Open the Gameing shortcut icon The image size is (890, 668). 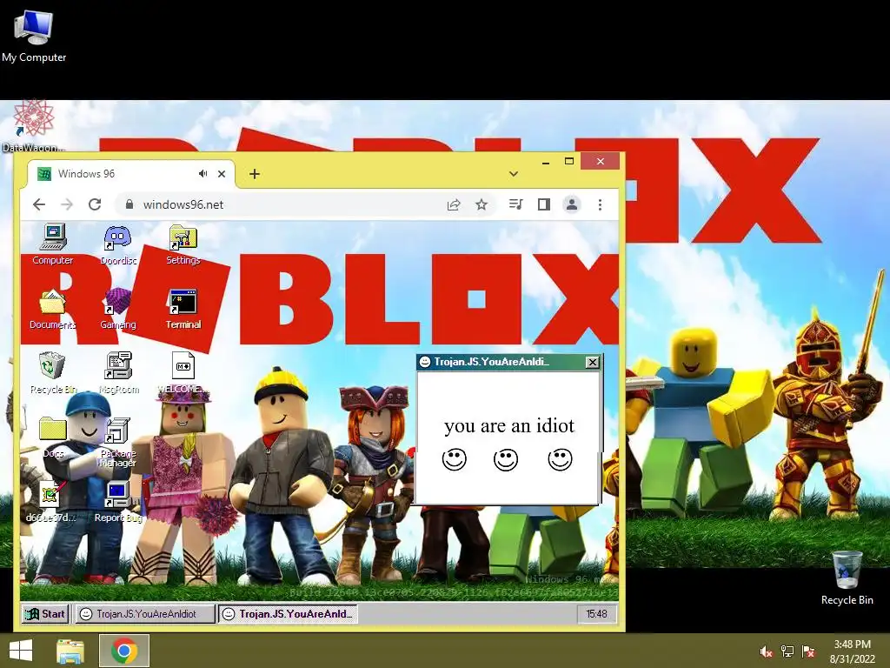pyautogui.click(x=118, y=310)
